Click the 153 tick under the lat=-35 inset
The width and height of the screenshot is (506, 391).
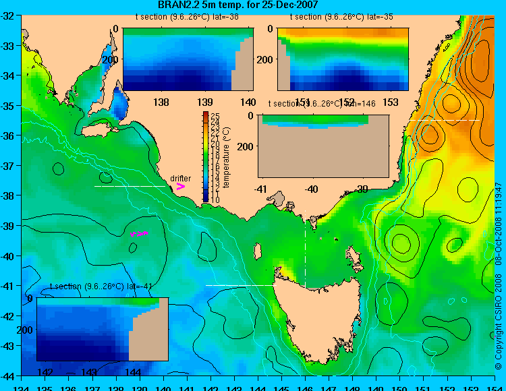pos(390,102)
